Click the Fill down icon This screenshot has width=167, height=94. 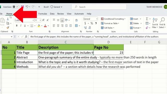click(147, 23)
